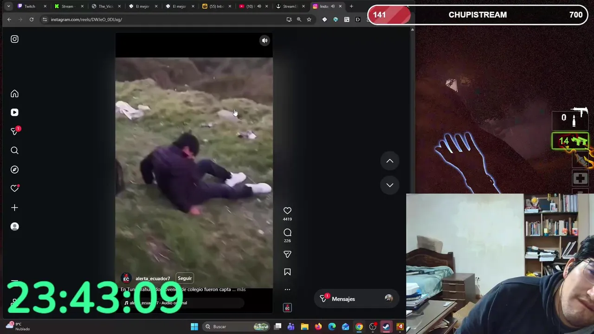This screenshot has height=334, width=594.
Task: Toggle the reel sound with speaker icon
Action: [x=265, y=40]
